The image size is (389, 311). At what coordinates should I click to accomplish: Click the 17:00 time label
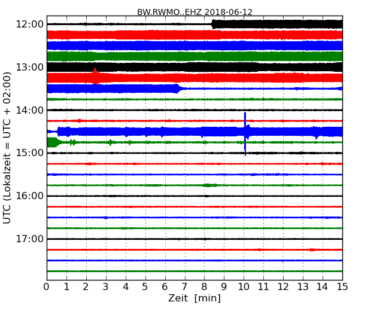[x=29, y=239]
